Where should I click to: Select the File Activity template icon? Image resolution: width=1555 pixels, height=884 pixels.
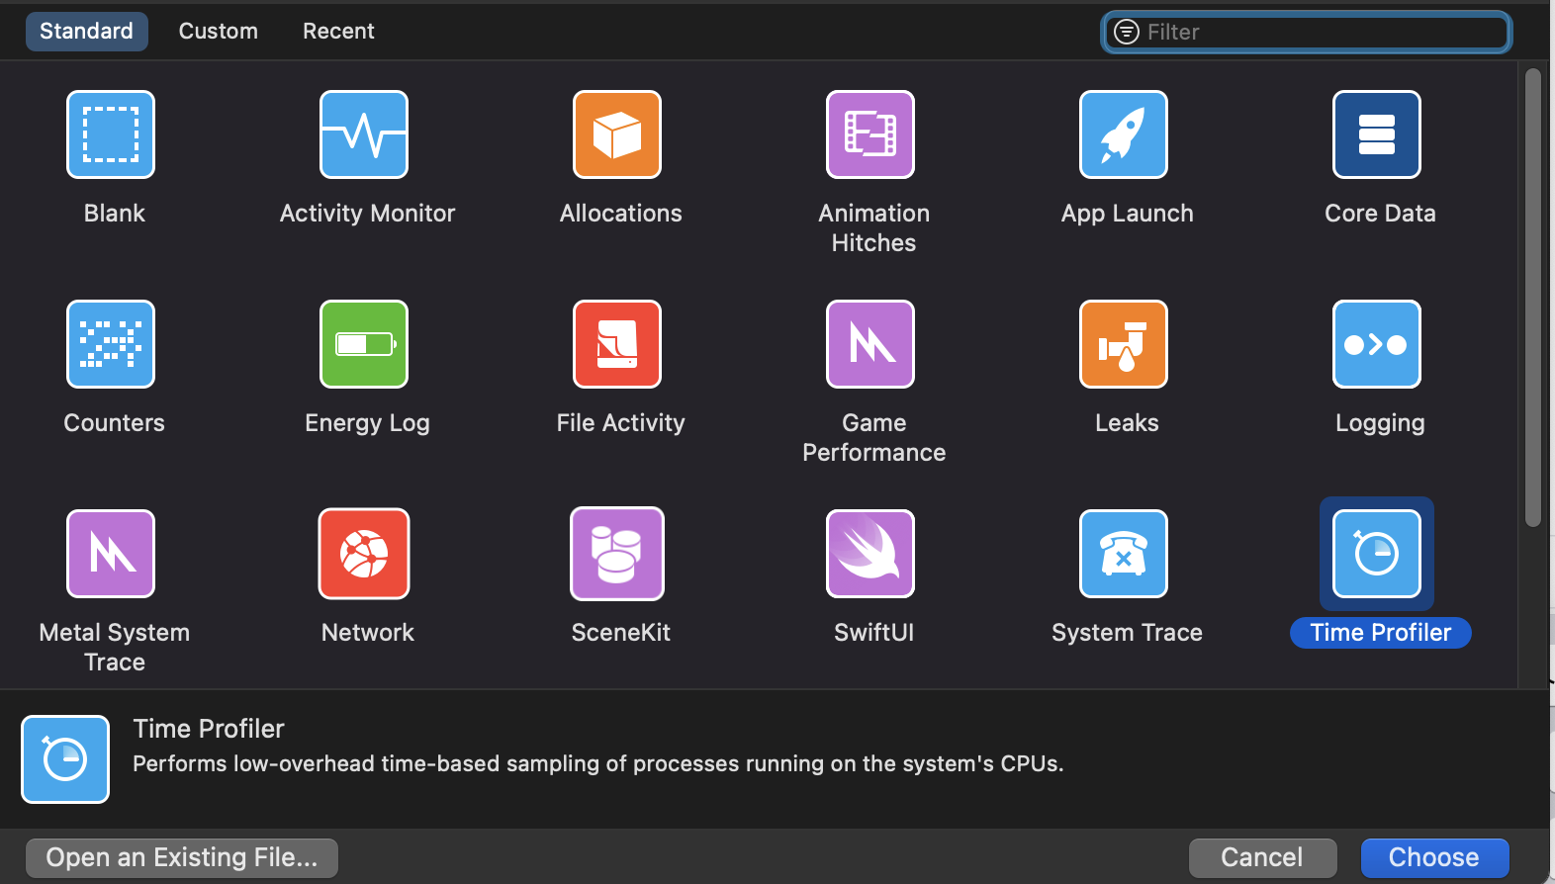tap(617, 344)
